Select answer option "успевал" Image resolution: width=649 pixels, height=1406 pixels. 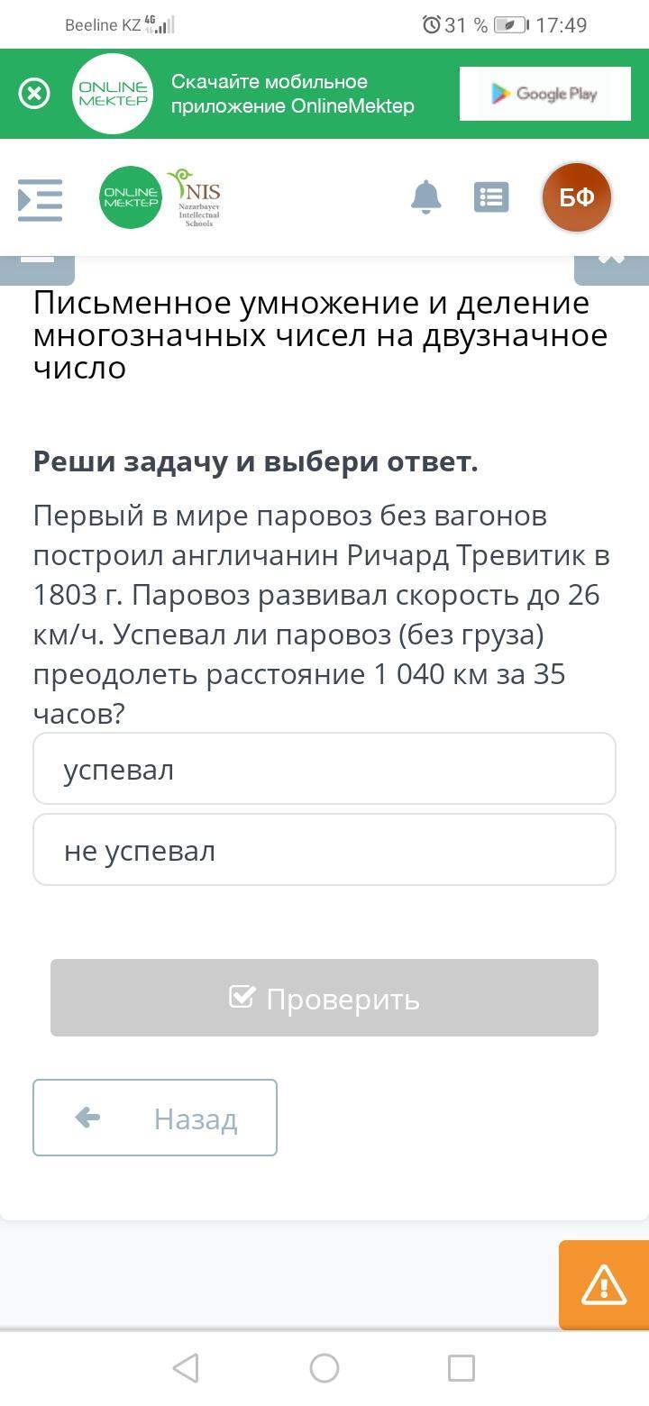324,769
